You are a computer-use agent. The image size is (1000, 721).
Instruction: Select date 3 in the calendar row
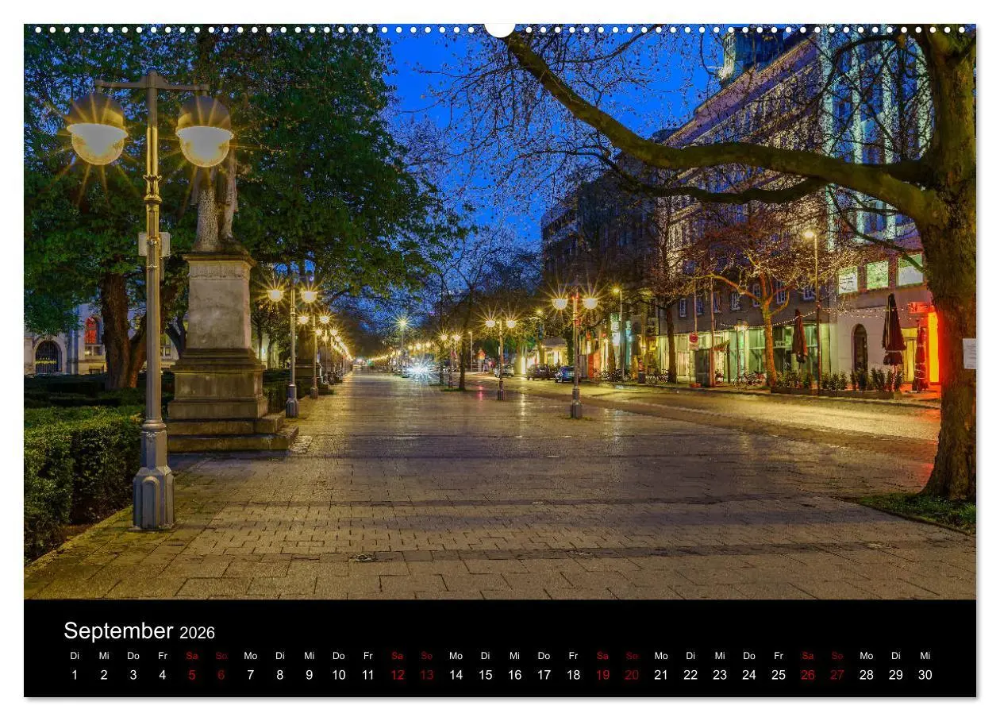[133, 675]
